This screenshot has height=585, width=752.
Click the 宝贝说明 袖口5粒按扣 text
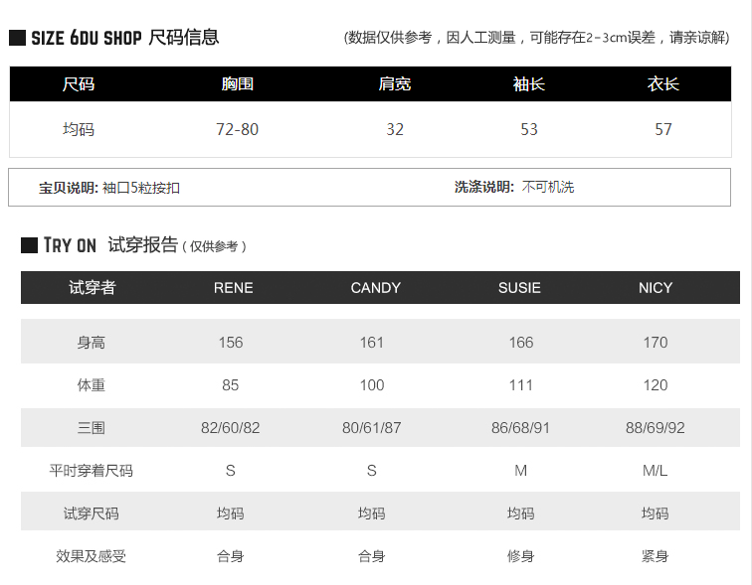[109, 188]
